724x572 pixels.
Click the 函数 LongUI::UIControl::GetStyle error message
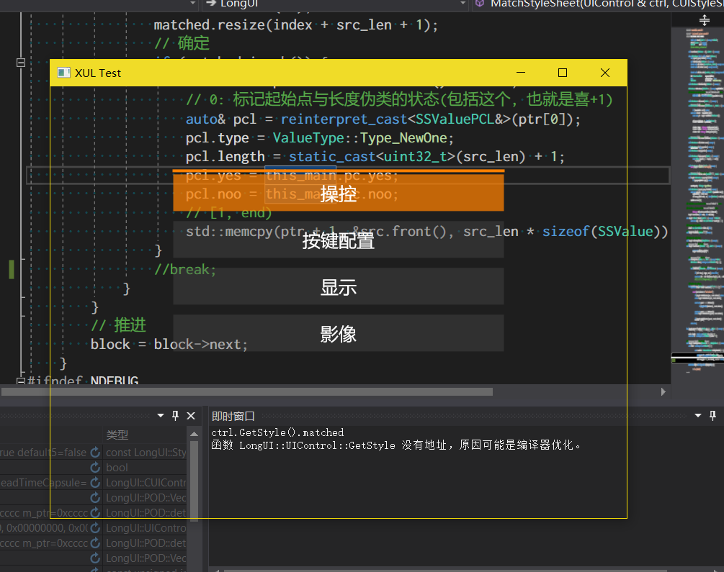point(395,445)
